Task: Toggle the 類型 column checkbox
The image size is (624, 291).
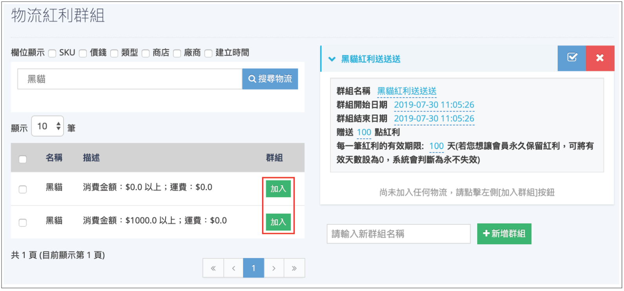Action: [114, 53]
